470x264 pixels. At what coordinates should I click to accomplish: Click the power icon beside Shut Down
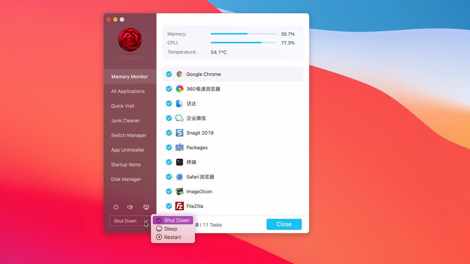pos(159,220)
